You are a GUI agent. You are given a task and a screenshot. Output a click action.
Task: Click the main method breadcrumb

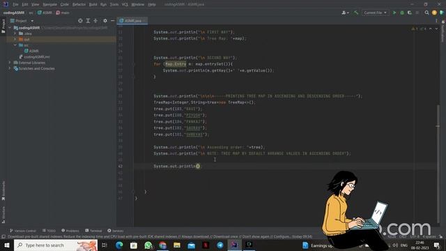pos(63,13)
